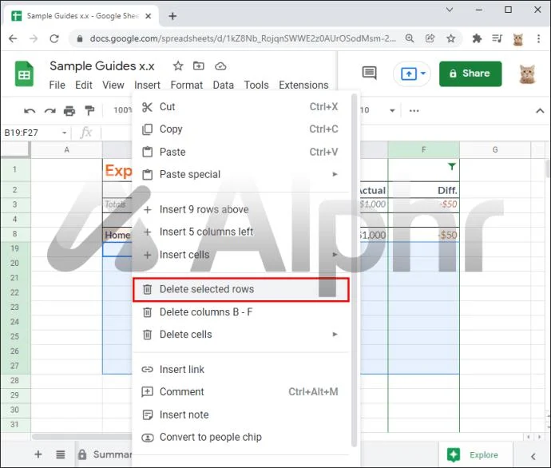Select the column F header
The height and width of the screenshot is (468, 551).
424,150
